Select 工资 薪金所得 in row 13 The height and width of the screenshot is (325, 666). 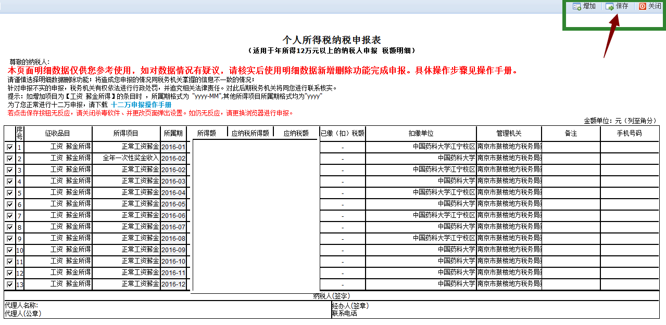click(x=58, y=284)
